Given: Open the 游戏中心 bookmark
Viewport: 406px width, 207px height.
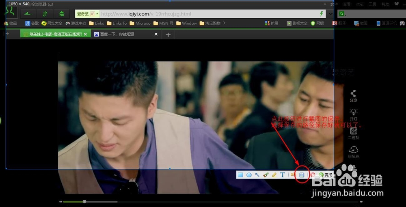Looking at the screenshot, I should tap(76, 23).
